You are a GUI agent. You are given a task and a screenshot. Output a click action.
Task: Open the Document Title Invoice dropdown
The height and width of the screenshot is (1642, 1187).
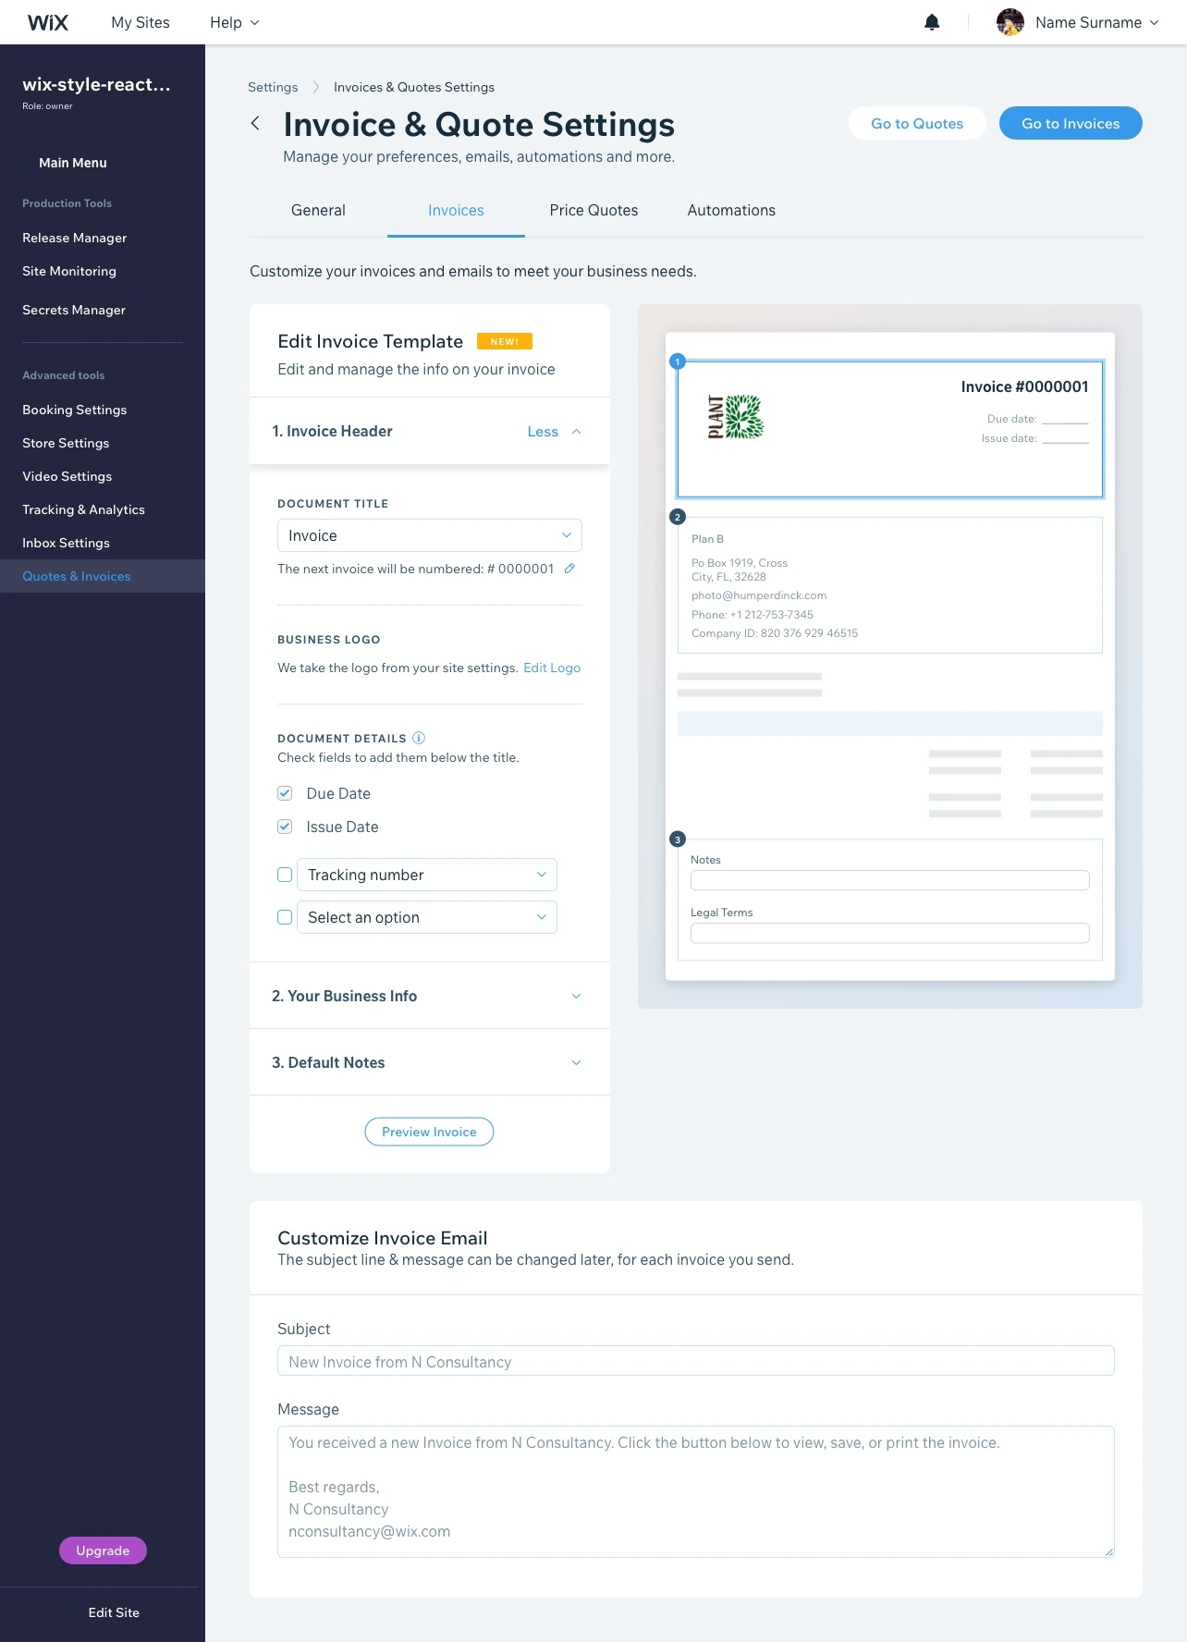[430, 535]
